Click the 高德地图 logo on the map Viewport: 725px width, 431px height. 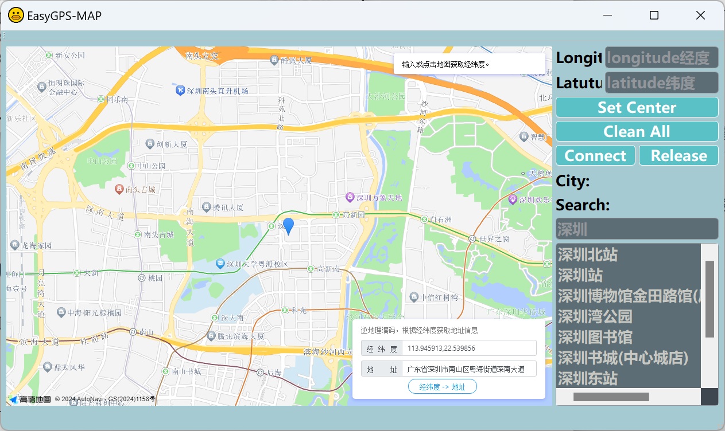pyautogui.click(x=30, y=399)
